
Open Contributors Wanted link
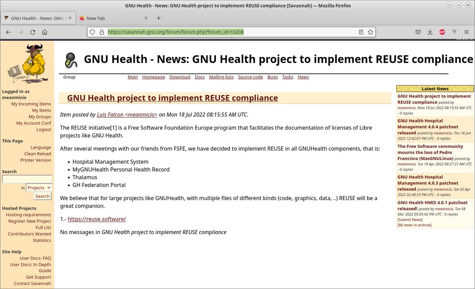click(29, 234)
